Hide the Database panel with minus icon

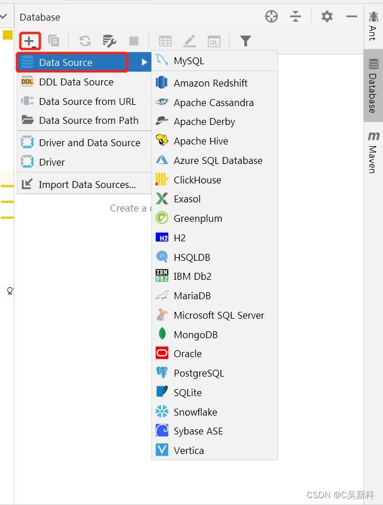pyautogui.click(x=351, y=16)
